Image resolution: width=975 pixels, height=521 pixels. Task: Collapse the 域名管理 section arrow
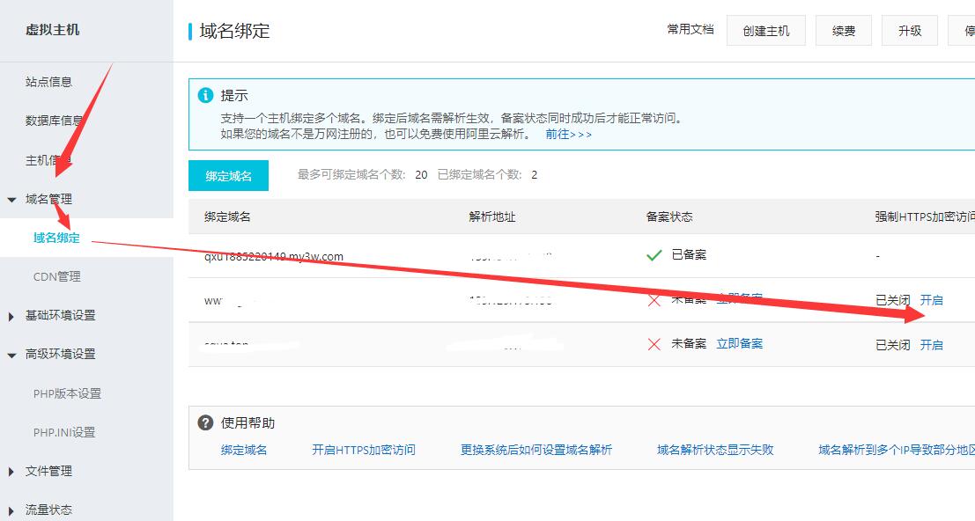click(x=11, y=200)
